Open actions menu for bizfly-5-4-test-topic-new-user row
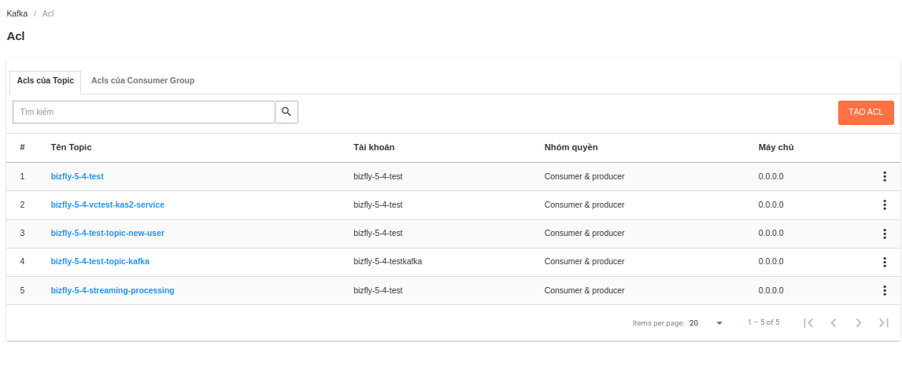 coord(884,234)
